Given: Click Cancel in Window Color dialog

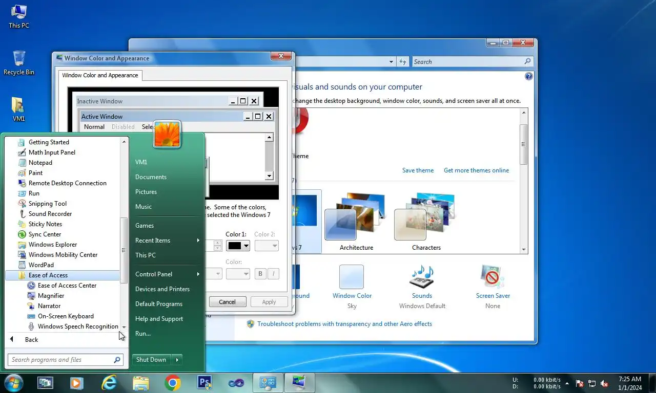Looking at the screenshot, I should [228, 302].
